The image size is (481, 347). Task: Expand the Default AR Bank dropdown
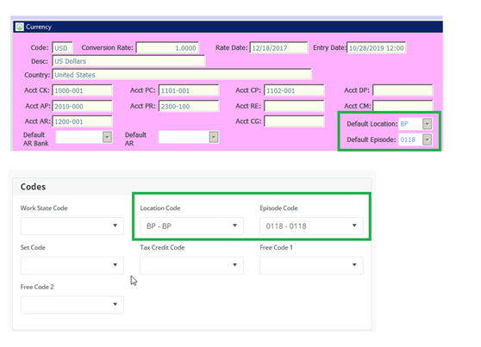107,137
